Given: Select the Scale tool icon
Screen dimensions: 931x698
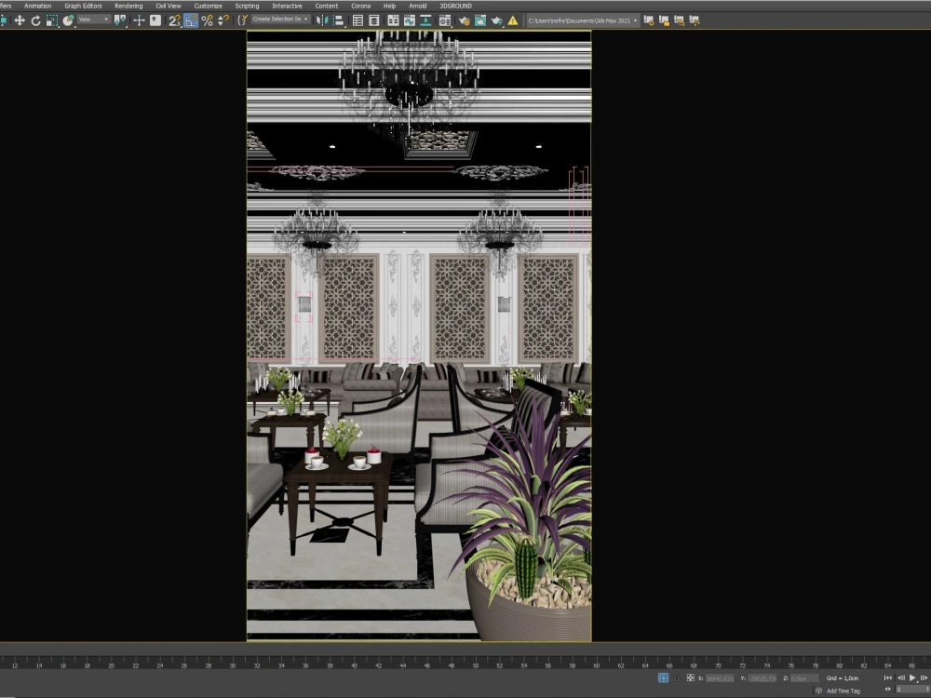Looking at the screenshot, I should tap(51, 20).
